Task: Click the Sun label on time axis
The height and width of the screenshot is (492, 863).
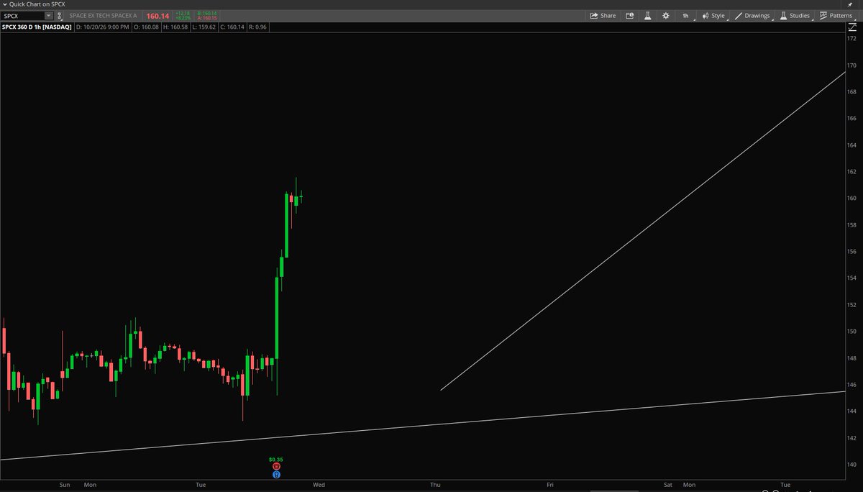Action: click(x=64, y=485)
